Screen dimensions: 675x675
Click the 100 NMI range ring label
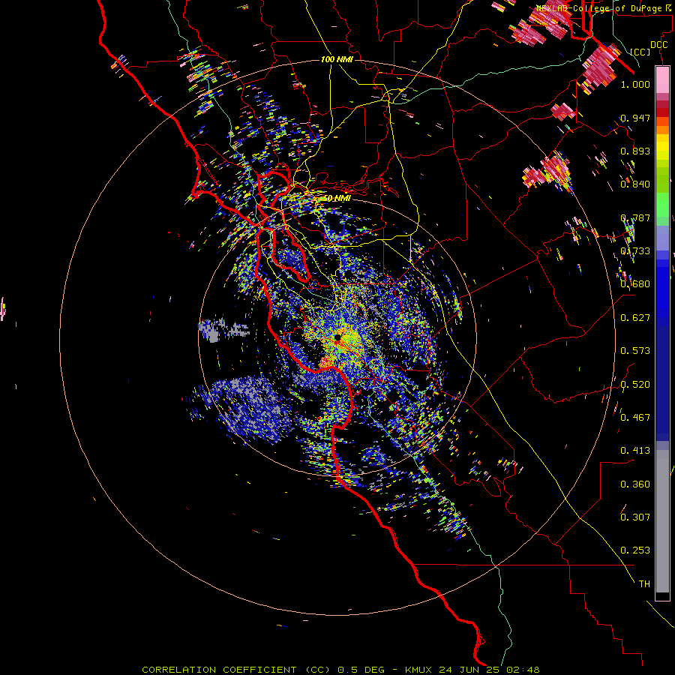[x=337, y=59]
